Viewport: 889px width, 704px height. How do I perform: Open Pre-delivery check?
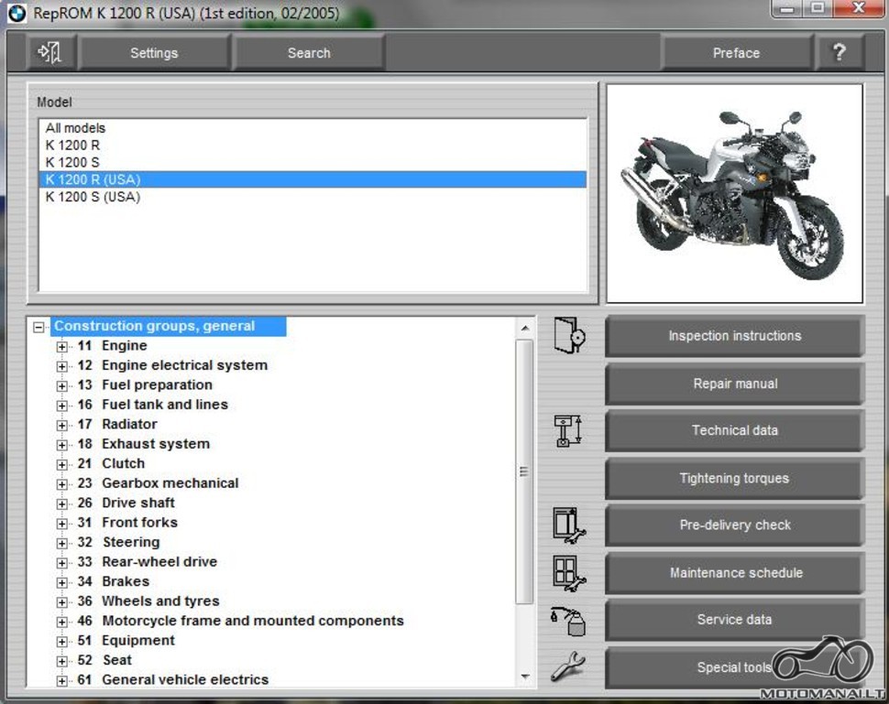(734, 525)
